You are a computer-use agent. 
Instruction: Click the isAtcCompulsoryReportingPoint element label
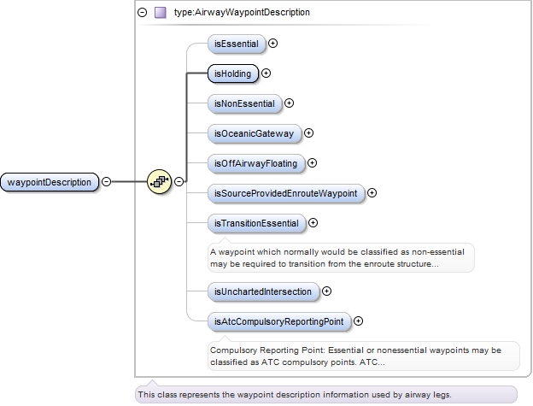click(x=278, y=321)
